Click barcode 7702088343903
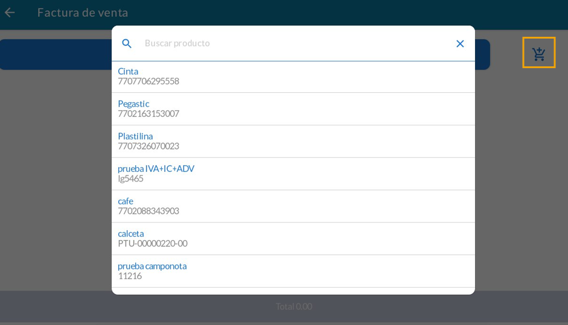This screenshot has width=568, height=325. pyautogui.click(x=148, y=212)
